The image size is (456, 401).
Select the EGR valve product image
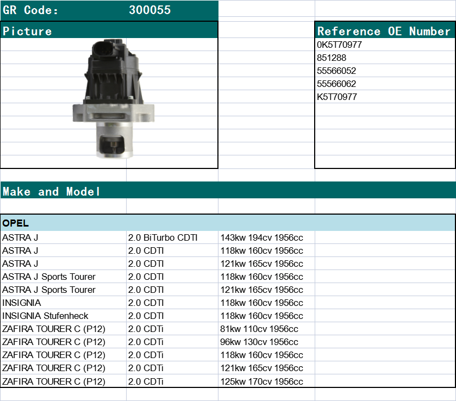114,99
